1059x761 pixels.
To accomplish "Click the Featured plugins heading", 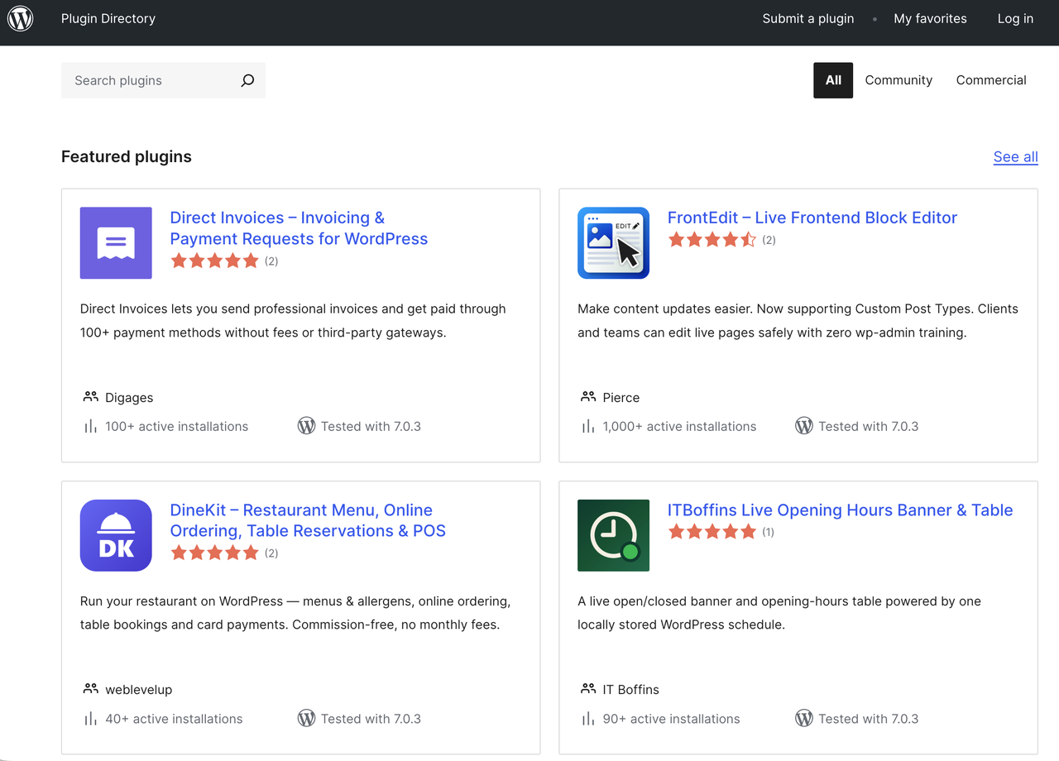I will pyautogui.click(x=127, y=157).
